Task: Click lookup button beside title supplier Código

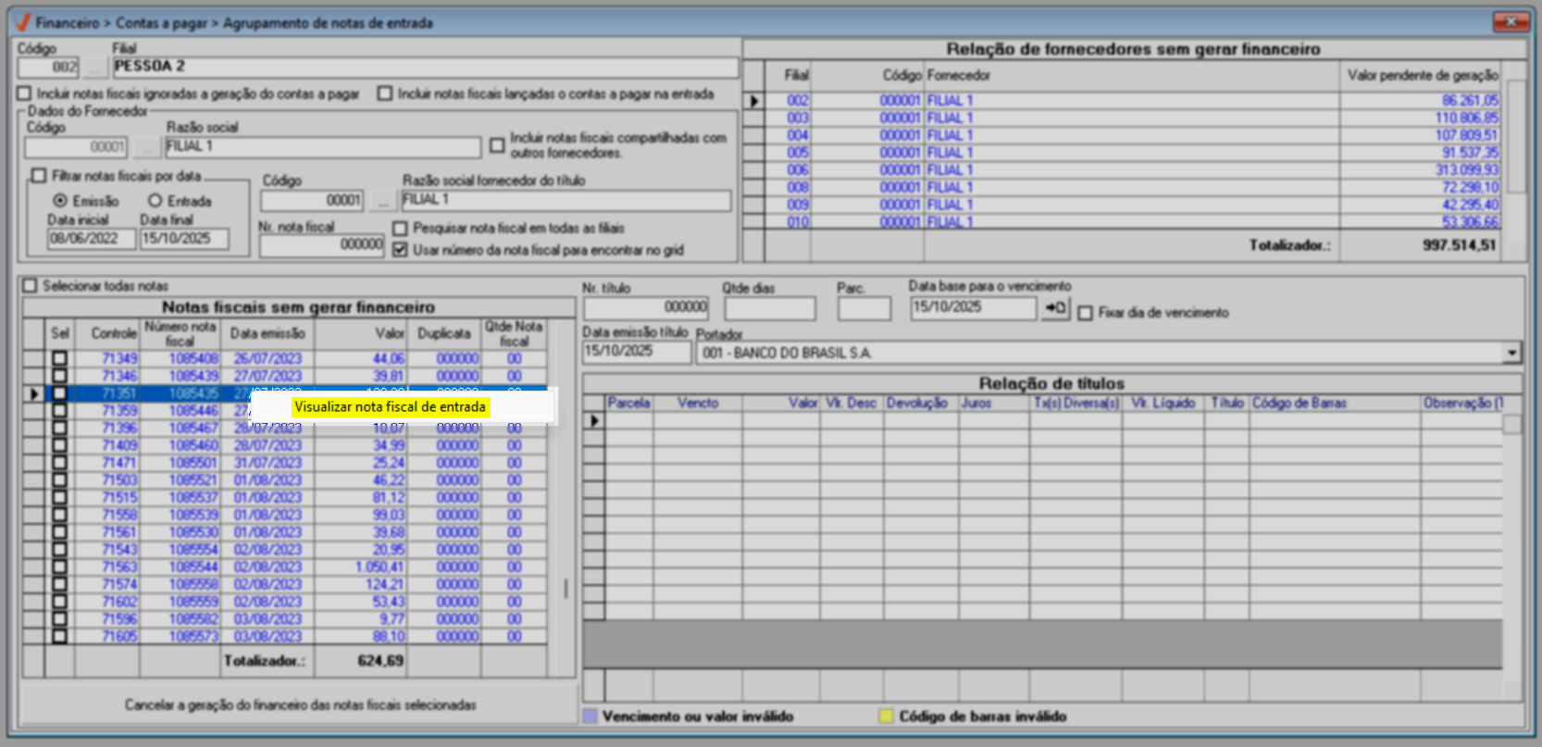Action: click(383, 201)
